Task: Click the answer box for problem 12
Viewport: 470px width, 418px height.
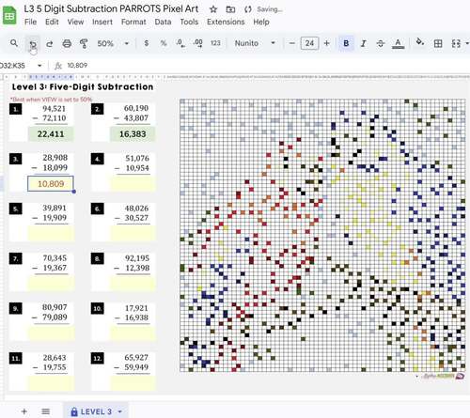Action: pyautogui.click(x=133, y=383)
